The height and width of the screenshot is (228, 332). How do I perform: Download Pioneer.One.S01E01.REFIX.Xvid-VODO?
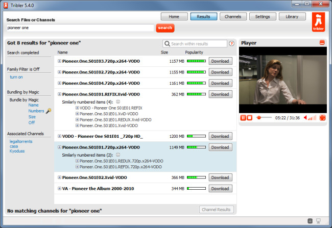coord(220,94)
